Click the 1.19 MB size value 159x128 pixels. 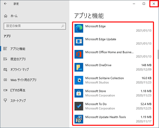[x=146, y=117]
